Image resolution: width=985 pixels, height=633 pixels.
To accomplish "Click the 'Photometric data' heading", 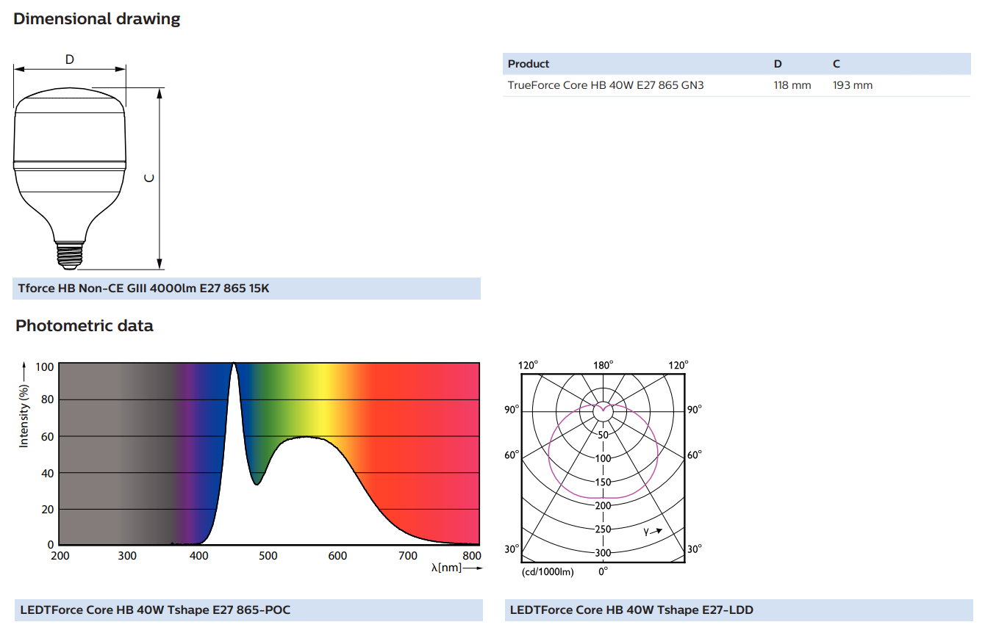I will coord(85,325).
